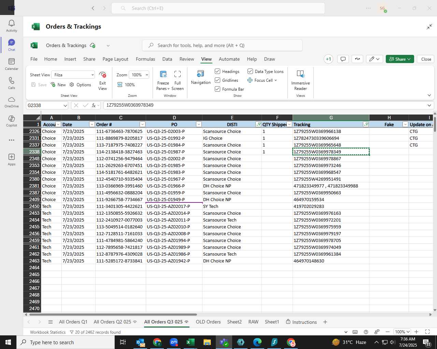Switch to the Data ribbon tab

click(167, 59)
